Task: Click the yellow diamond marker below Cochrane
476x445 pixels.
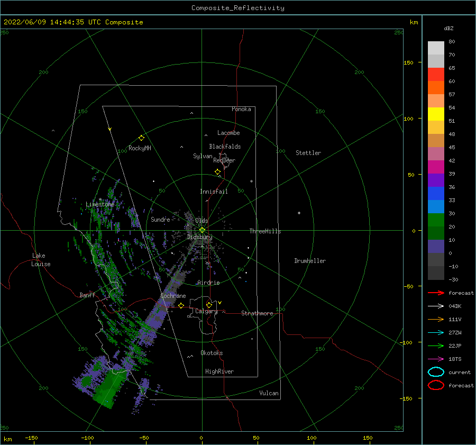Action: [x=181, y=305]
